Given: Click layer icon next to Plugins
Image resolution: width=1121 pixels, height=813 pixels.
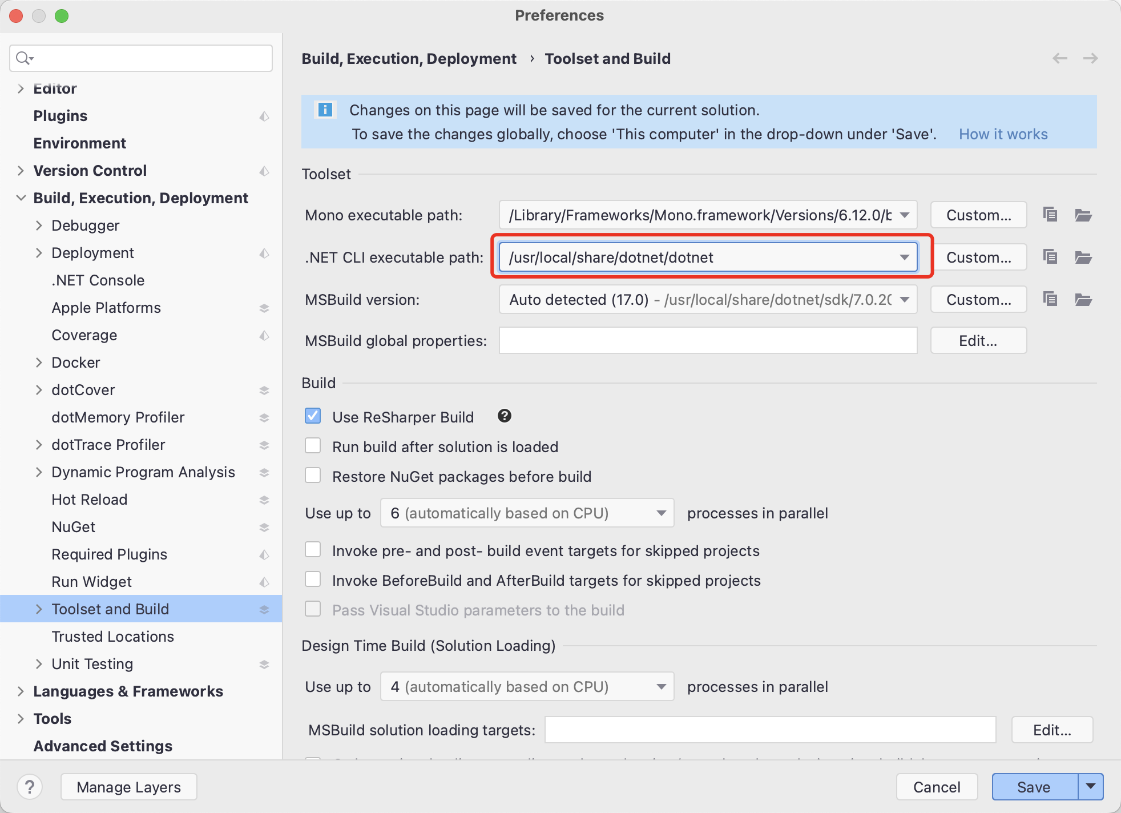Looking at the screenshot, I should coord(264,116).
